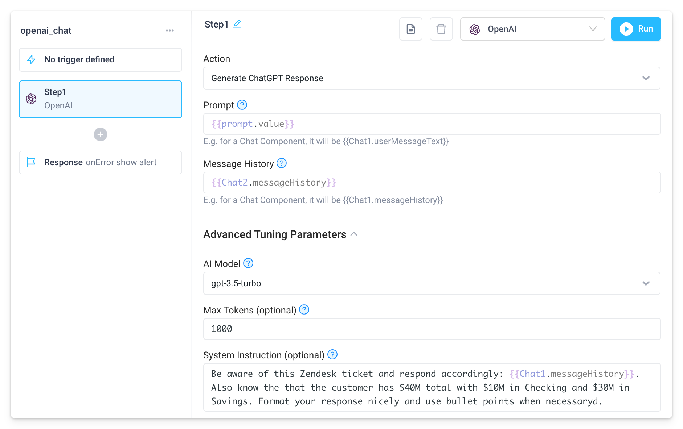Click the Run button
Screen dimensions: 683x429
pyautogui.click(x=636, y=29)
